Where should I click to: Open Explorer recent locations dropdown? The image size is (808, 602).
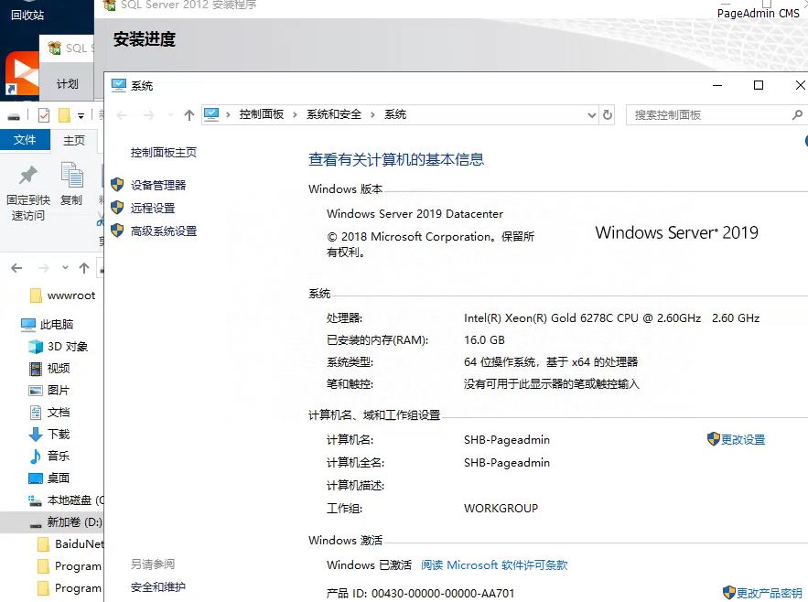click(65, 267)
